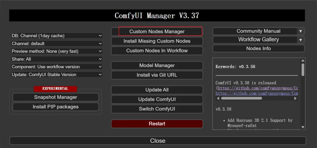Open the Preview method dropdown
Screen dimensions: 317x148
pos(56,51)
